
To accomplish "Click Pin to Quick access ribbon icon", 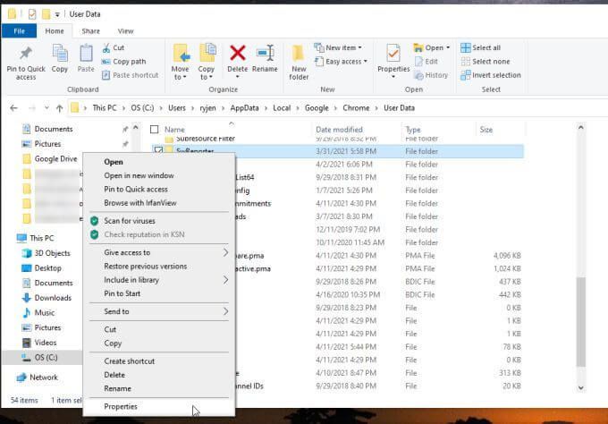I will click(26, 55).
